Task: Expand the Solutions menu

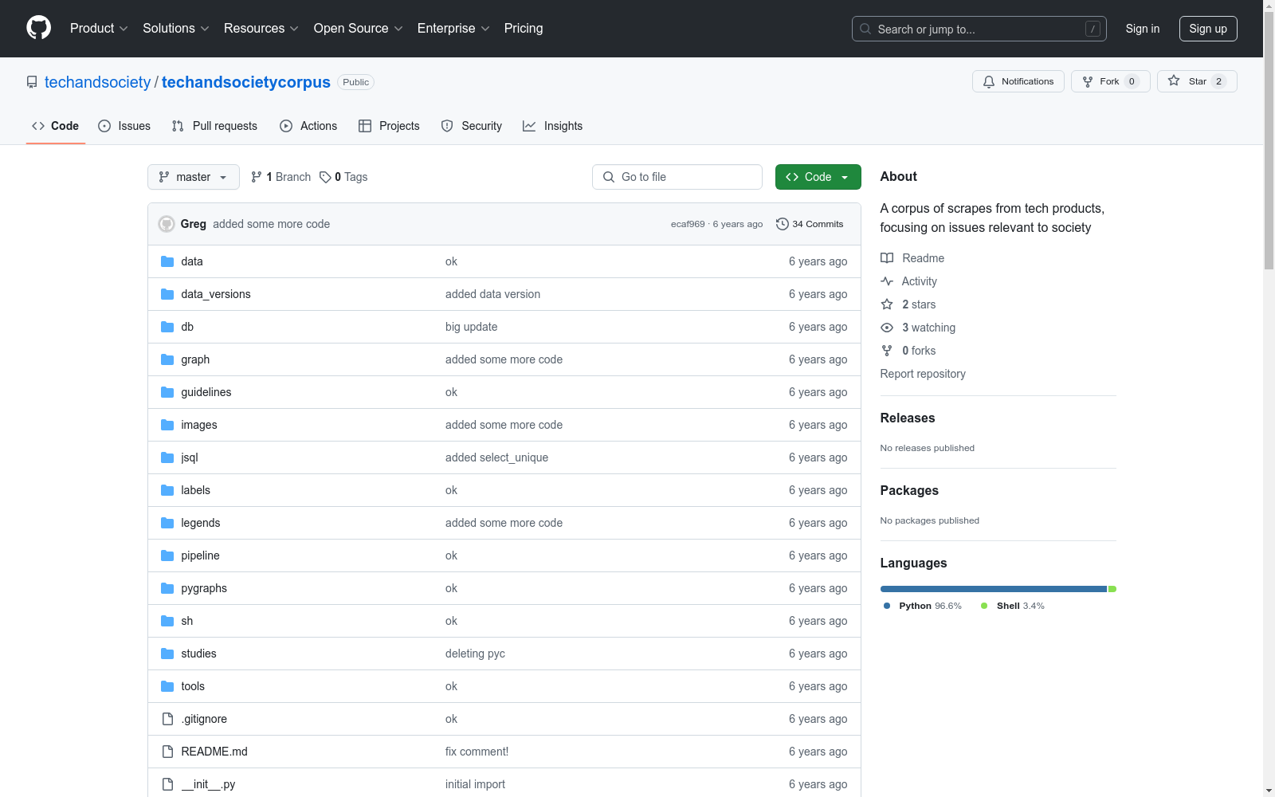Action: click(x=176, y=29)
